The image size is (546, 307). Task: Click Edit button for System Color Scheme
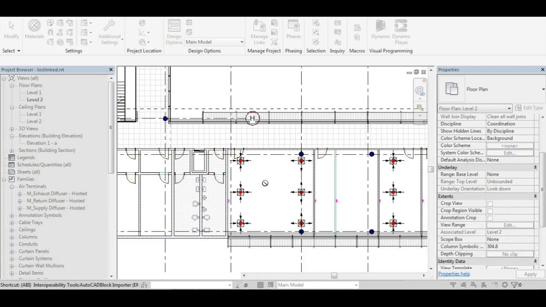tap(509, 153)
